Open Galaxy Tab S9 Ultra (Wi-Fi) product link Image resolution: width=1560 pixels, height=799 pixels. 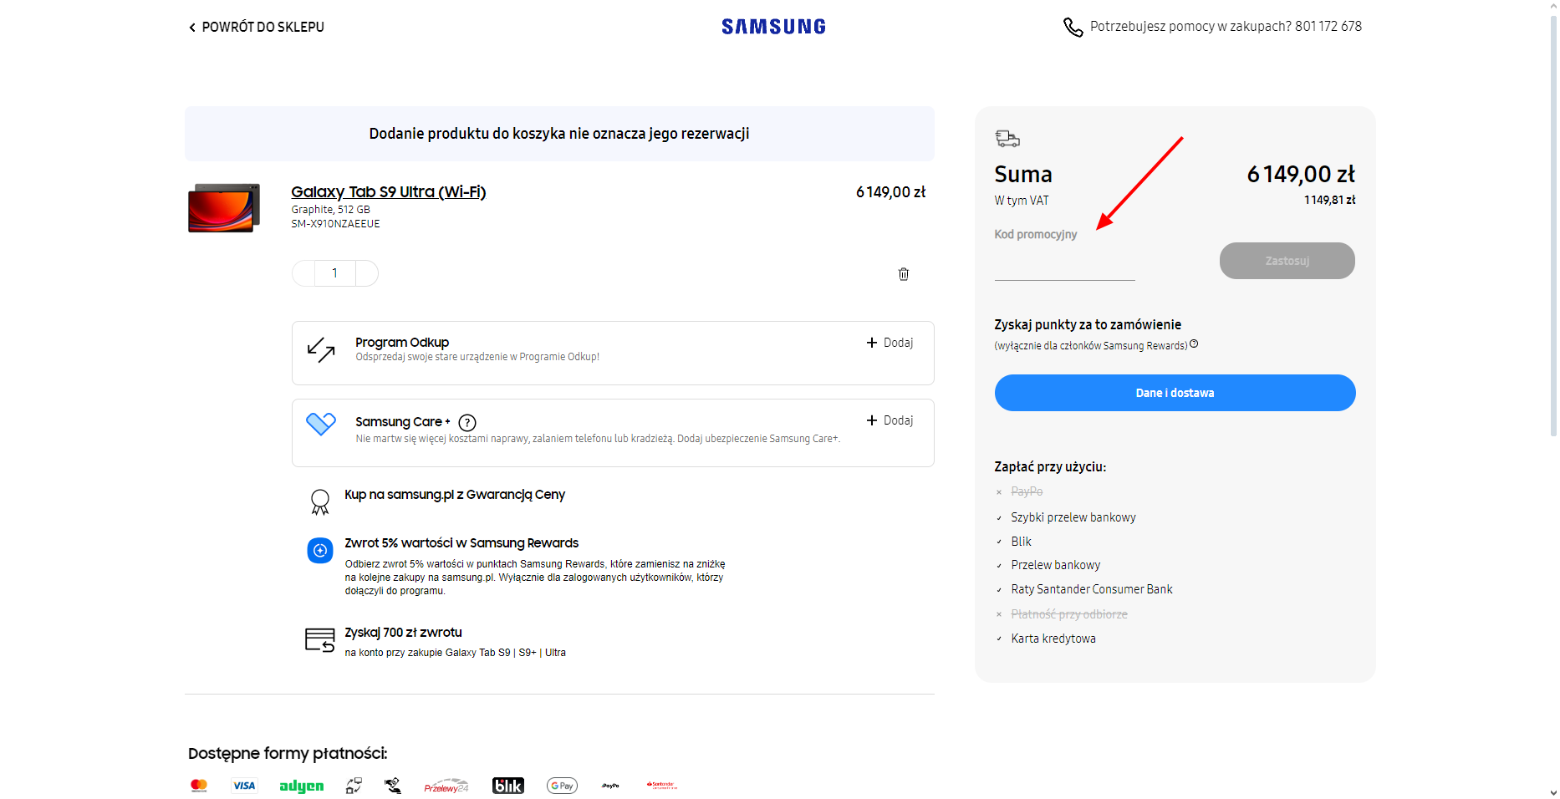[x=388, y=191]
